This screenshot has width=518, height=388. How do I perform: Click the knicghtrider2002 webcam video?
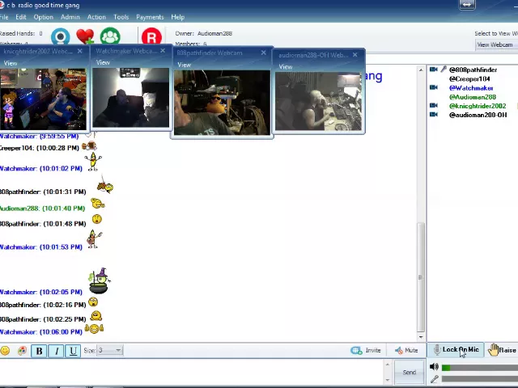43,99
